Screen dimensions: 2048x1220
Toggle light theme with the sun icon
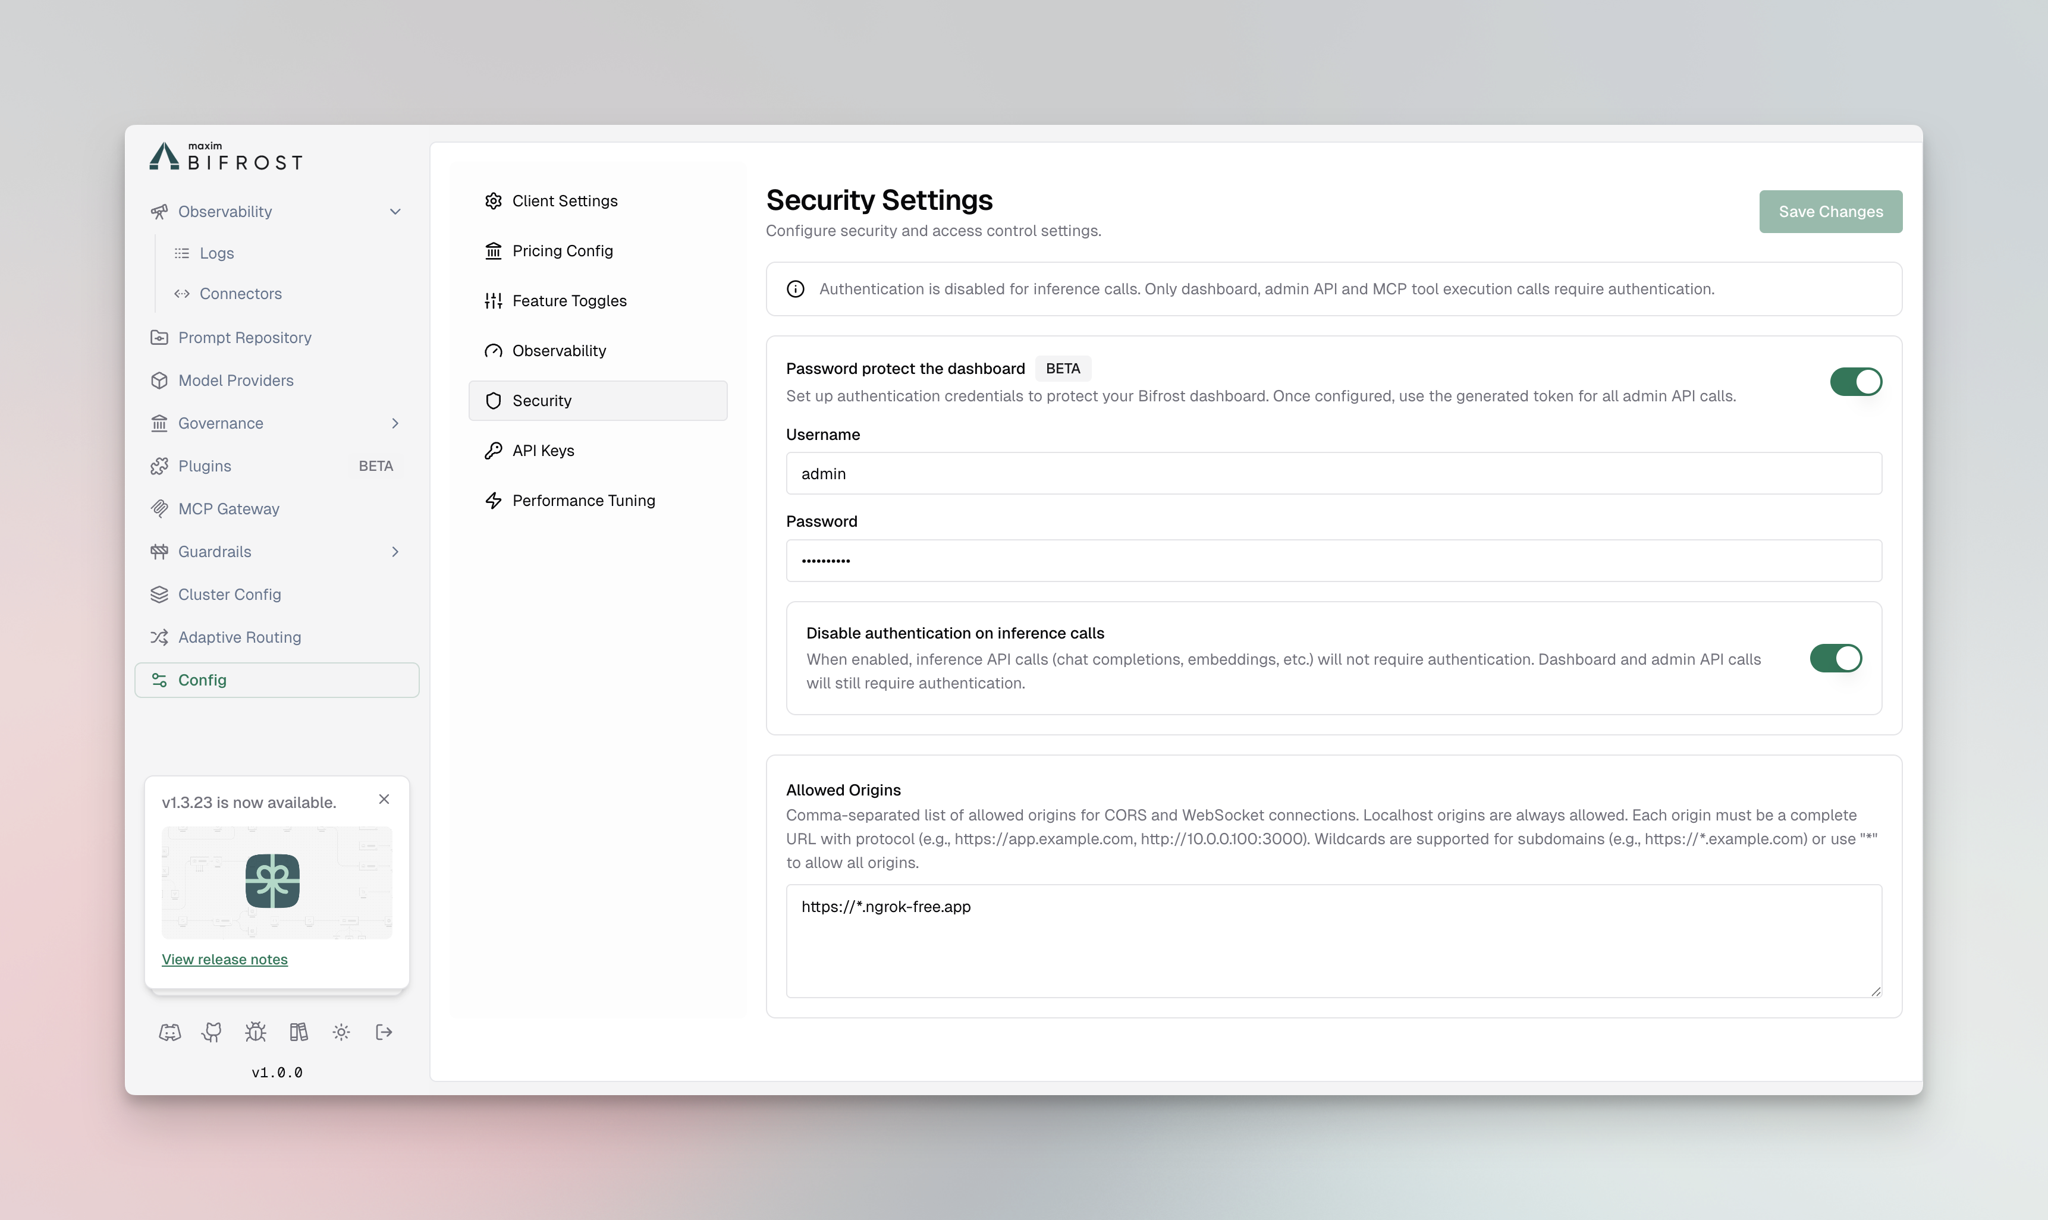[341, 1032]
